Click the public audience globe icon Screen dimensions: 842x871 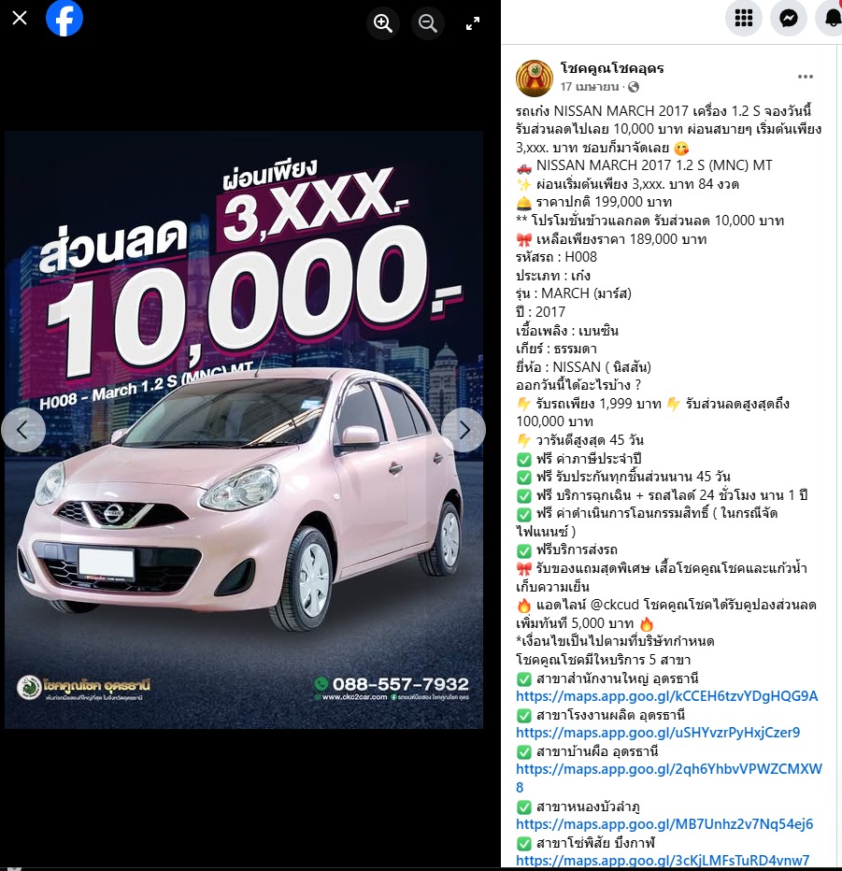pyautogui.click(x=634, y=87)
